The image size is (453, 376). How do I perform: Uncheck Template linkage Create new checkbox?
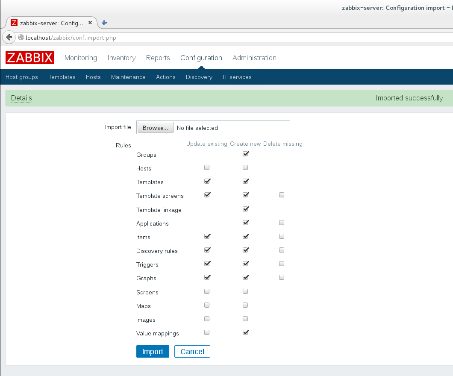tap(246, 209)
